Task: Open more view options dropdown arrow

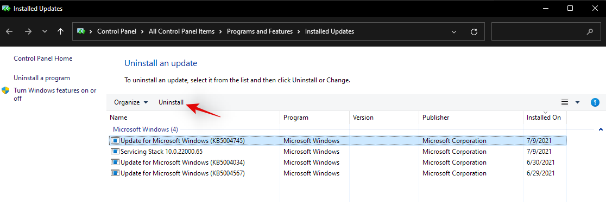Action: click(577, 102)
